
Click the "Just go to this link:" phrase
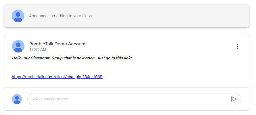(114, 58)
